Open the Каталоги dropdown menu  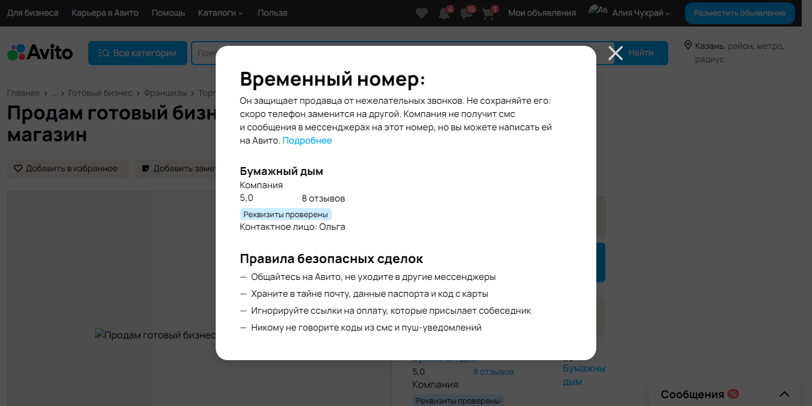[221, 13]
